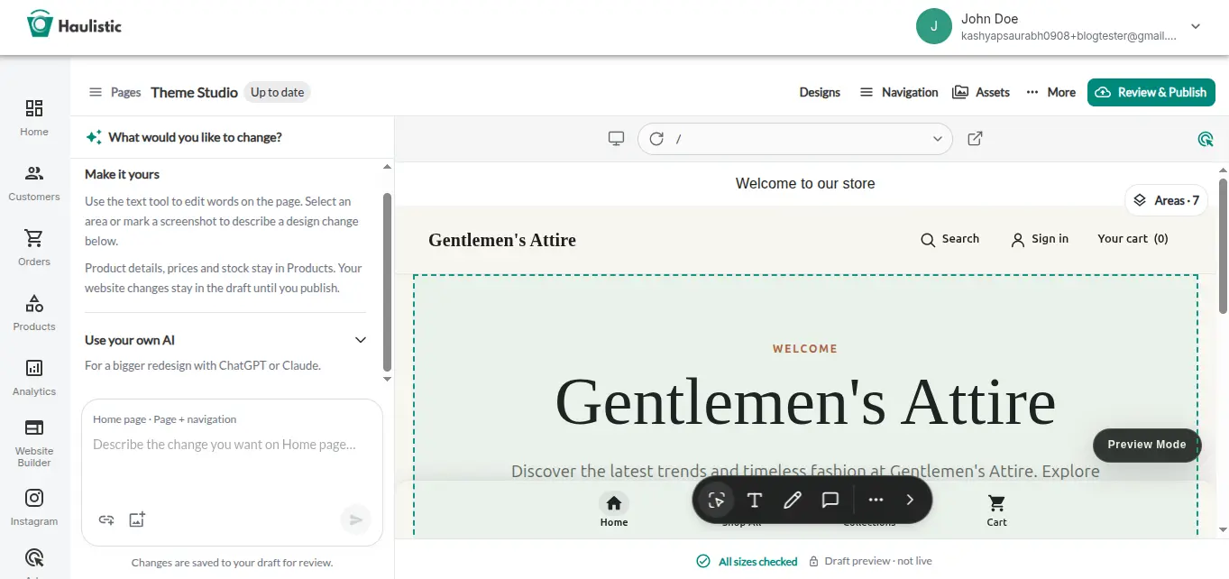Image resolution: width=1229 pixels, height=579 pixels.
Task: Click the What would you like to change? heading
Action: [x=195, y=137]
